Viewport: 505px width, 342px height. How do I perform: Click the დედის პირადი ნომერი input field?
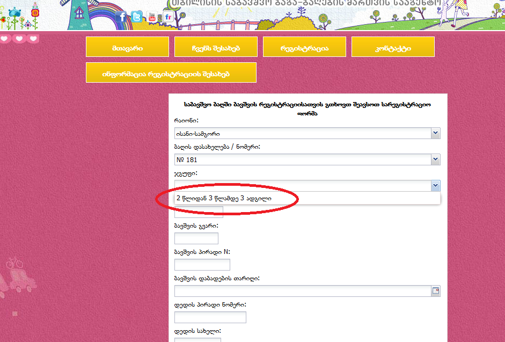(210, 317)
